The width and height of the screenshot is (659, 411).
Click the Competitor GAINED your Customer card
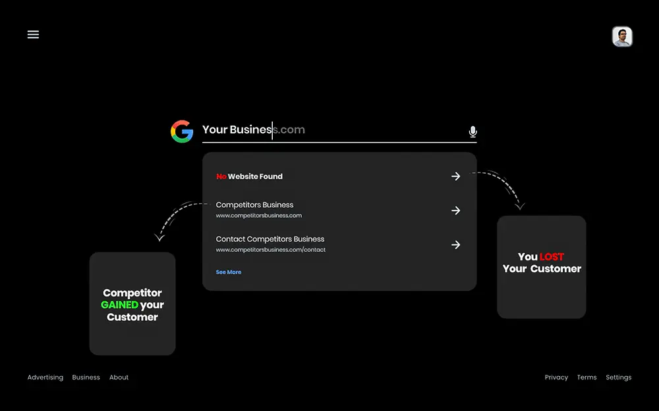132,304
